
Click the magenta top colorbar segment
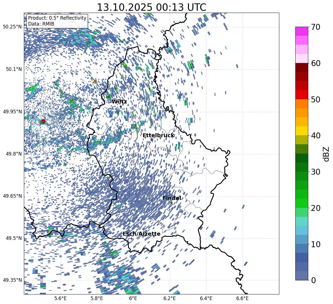301,31
